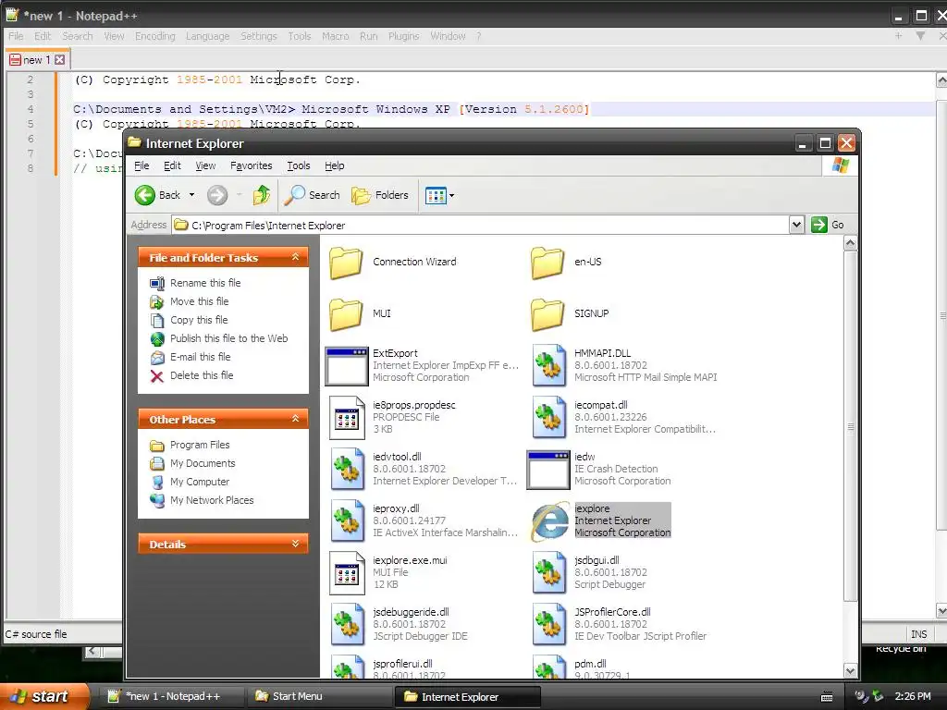The height and width of the screenshot is (710, 947).
Task: Click Publish this file to the Web
Action: coord(229,338)
